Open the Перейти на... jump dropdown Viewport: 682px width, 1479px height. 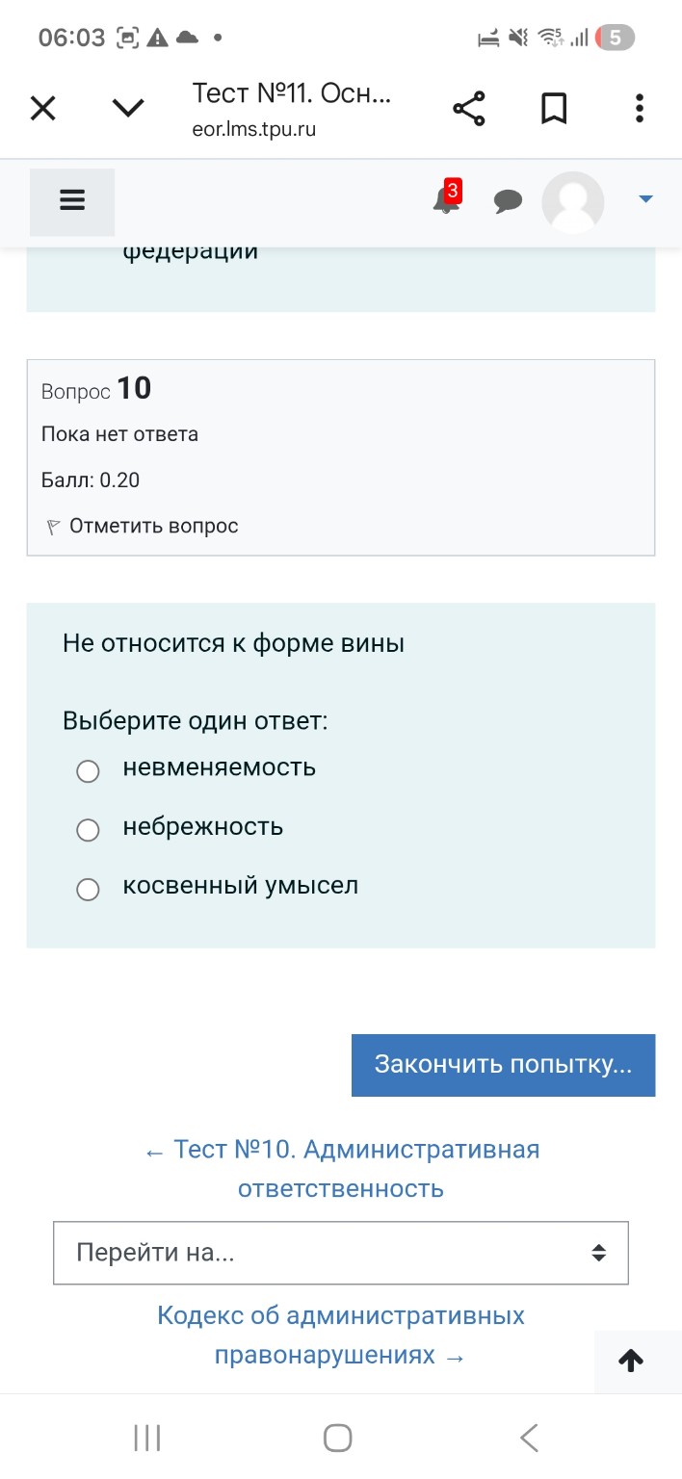point(341,1252)
